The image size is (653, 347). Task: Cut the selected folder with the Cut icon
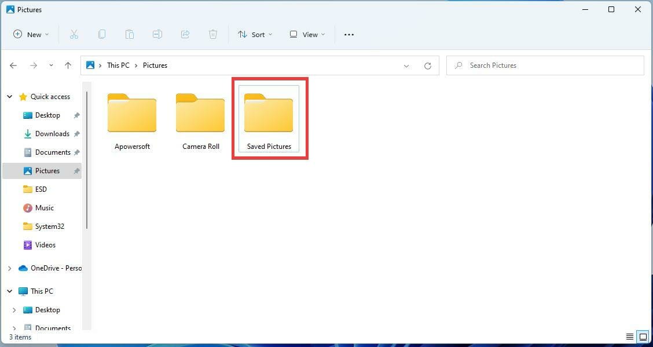pyautogui.click(x=74, y=34)
